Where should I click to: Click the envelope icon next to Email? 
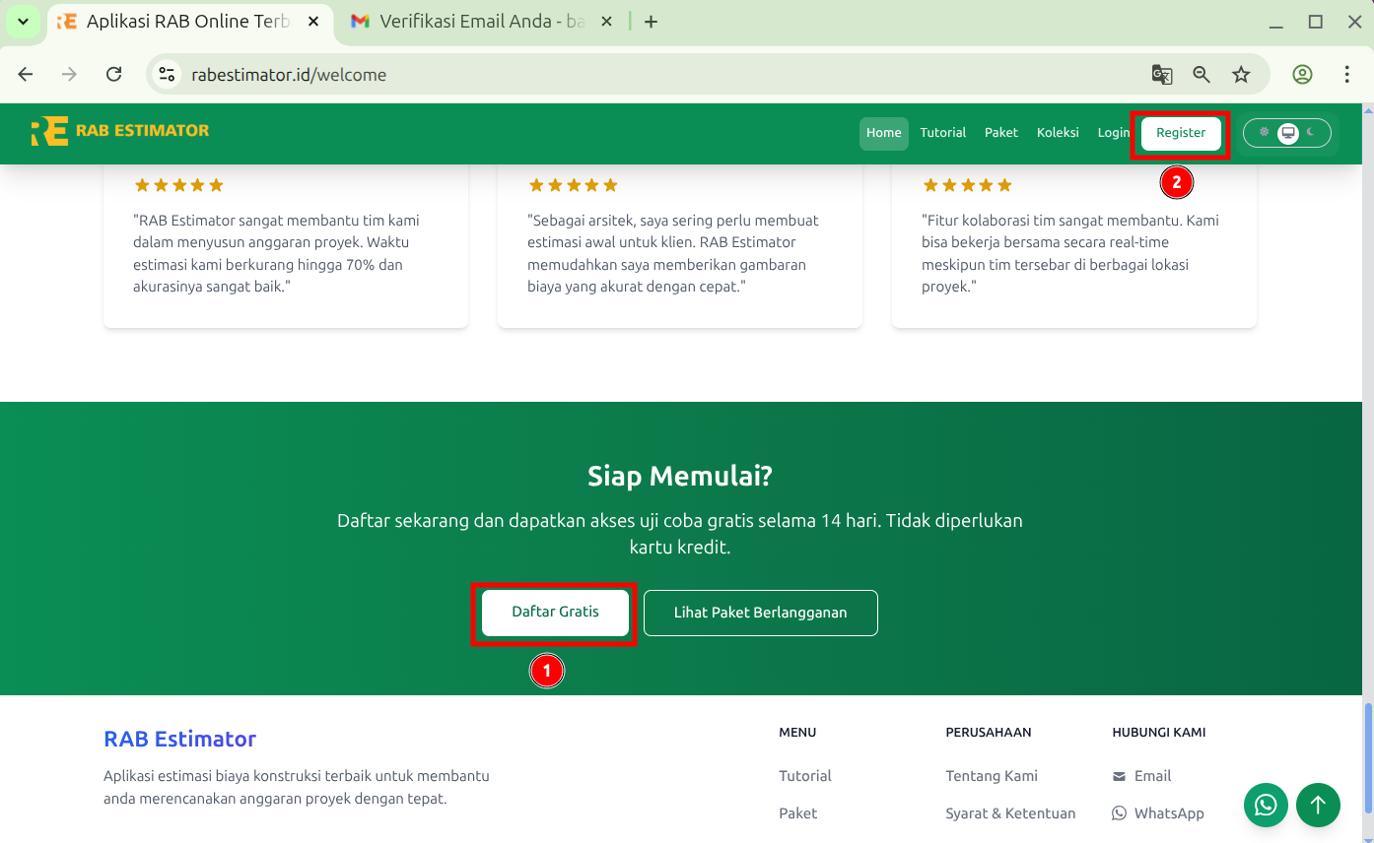click(x=1119, y=776)
